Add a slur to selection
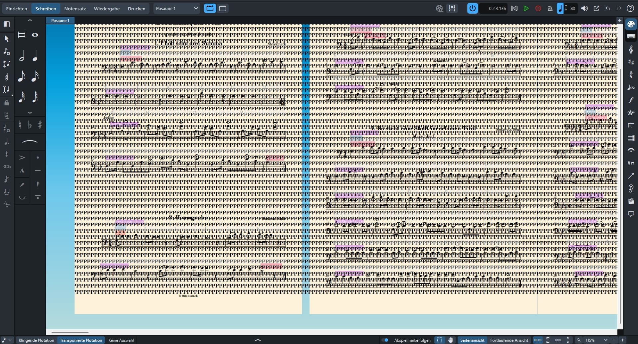The image size is (638, 344). click(x=30, y=142)
